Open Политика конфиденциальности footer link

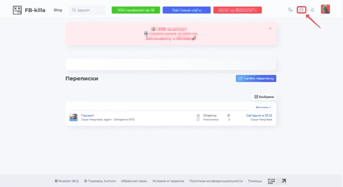pos(216,181)
